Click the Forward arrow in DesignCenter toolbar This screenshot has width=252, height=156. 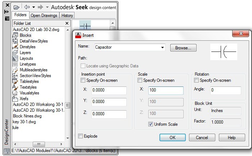click(x=40, y=7)
